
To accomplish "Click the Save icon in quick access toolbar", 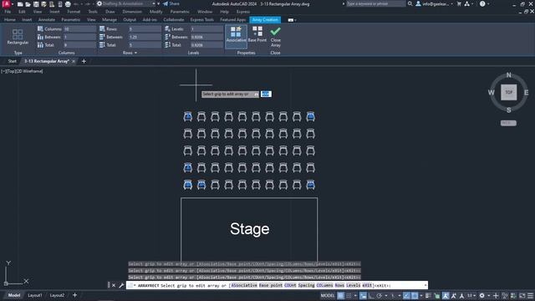I will pos(36,4).
